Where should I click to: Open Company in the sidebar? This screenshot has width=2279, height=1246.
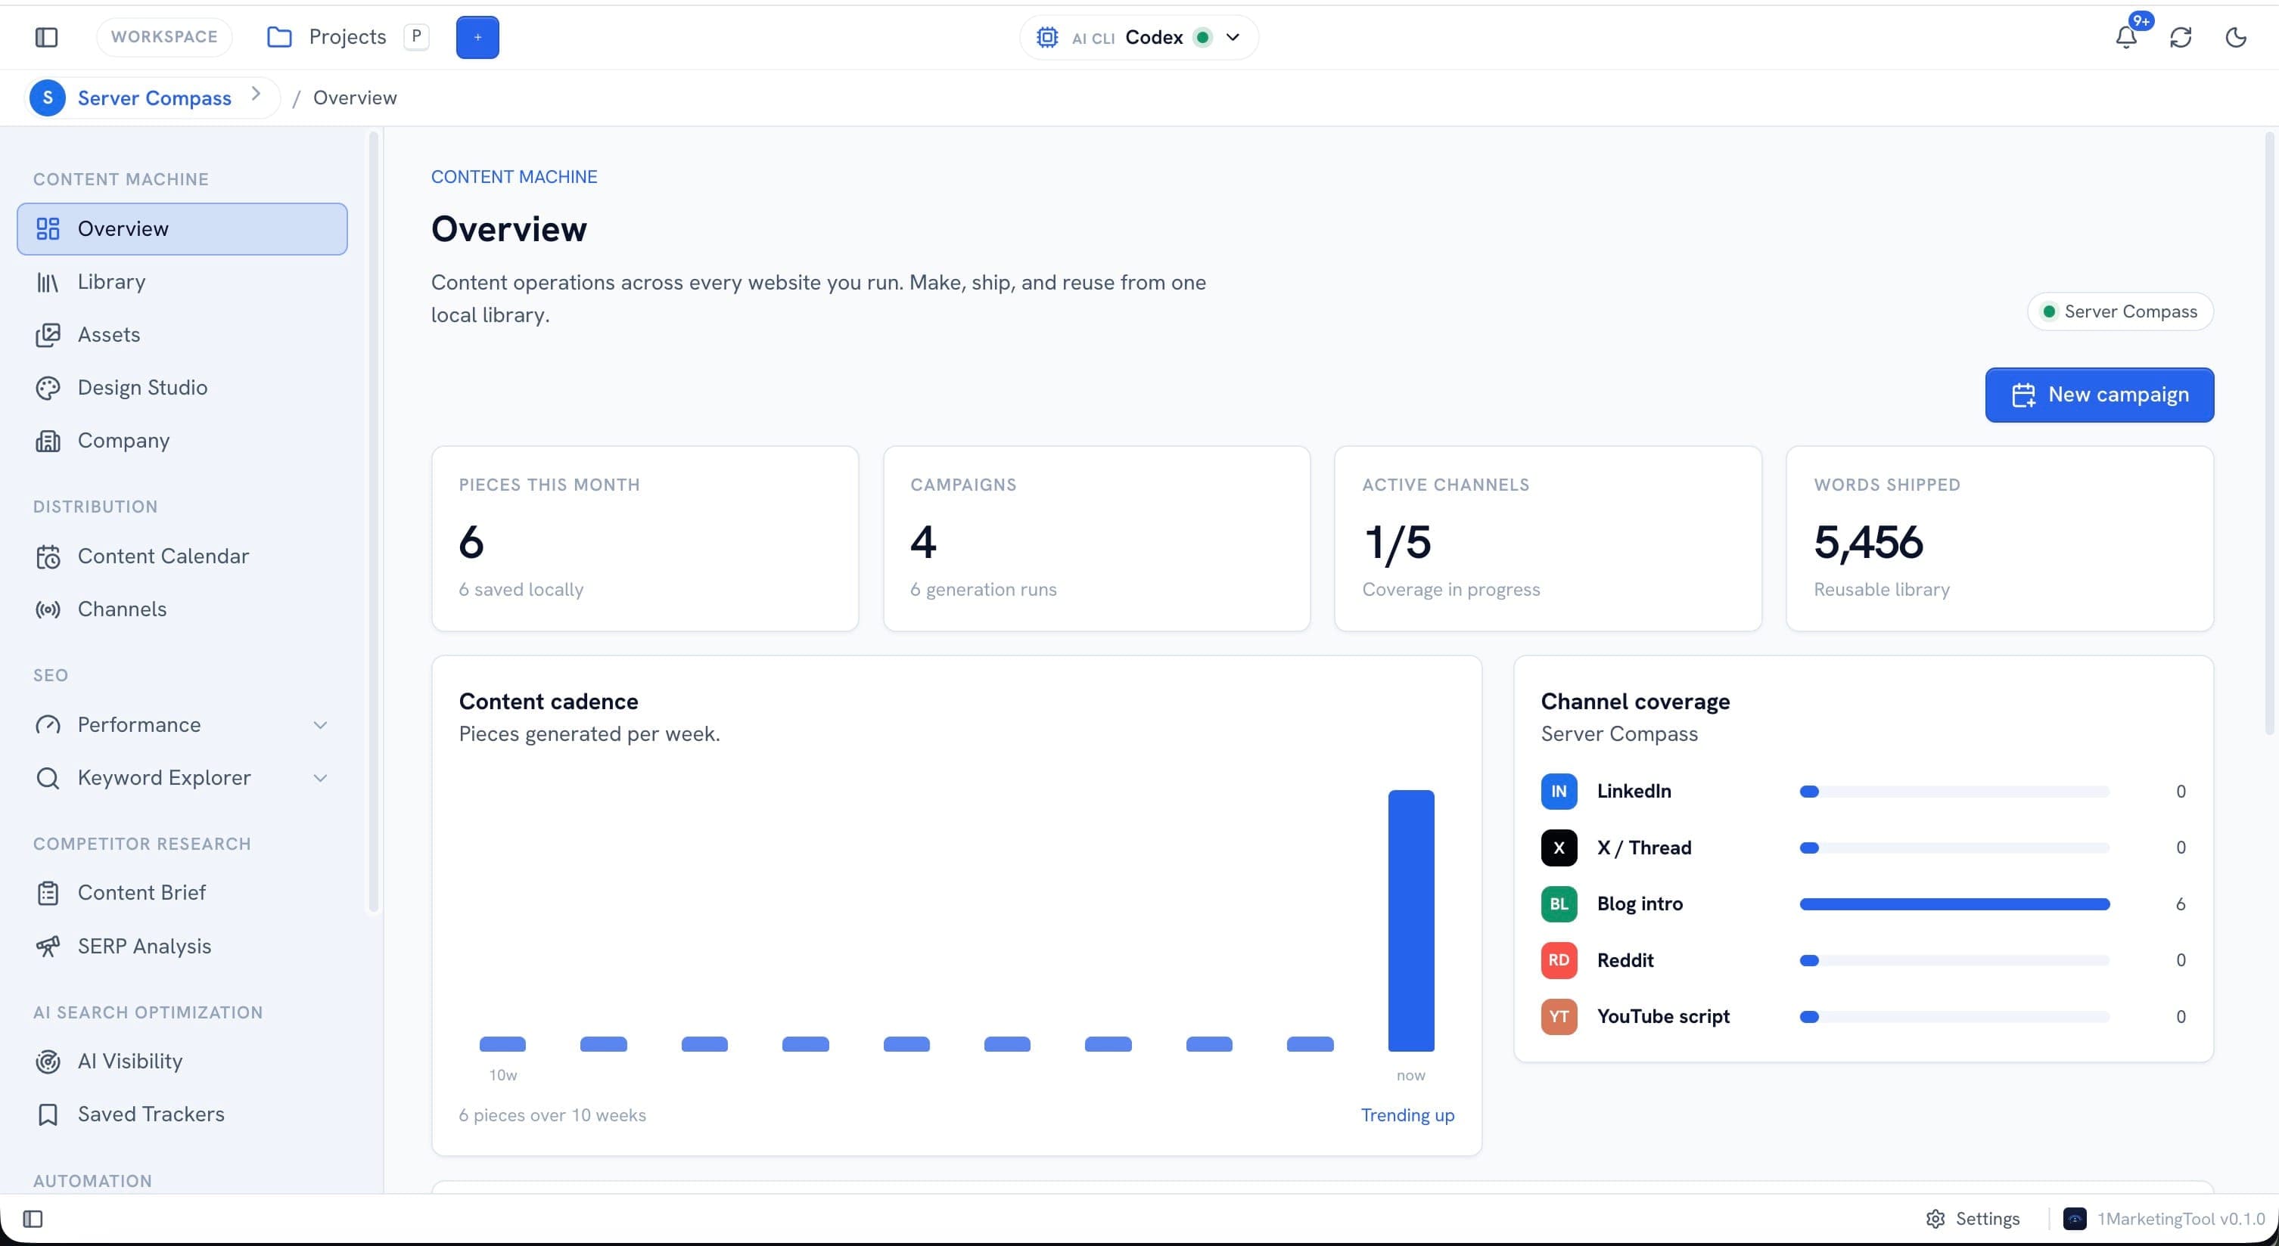(x=182, y=442)
